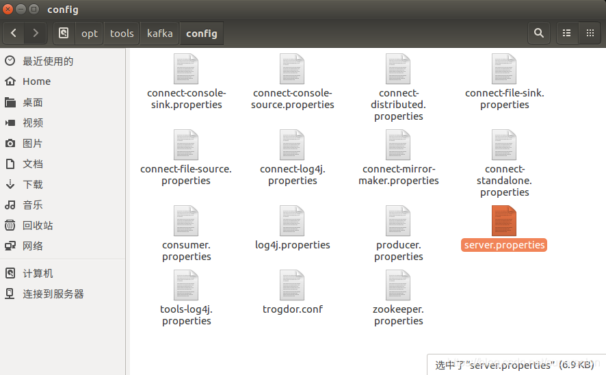Click the connect-console-sink.properties name label
The width and height of the screenshot is (606, 375).
click(x=186, y=99)
